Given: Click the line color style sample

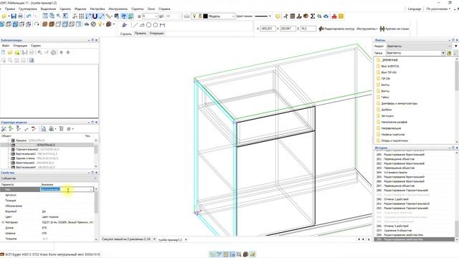Looking at the screenshot, I should click(x=261, y=16).
